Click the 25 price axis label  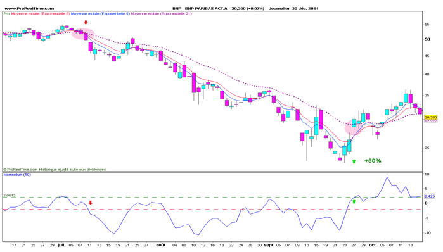427,148
